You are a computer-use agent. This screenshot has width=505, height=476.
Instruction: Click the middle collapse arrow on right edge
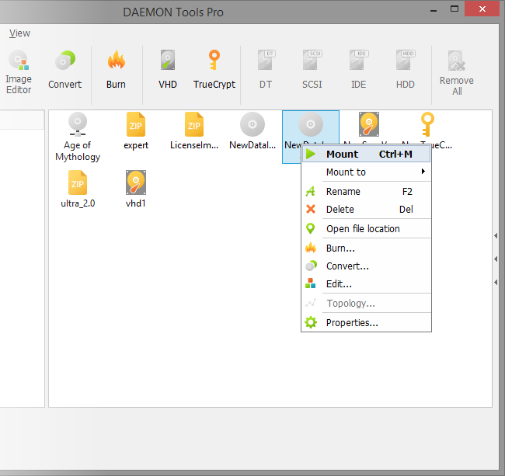point(496,259)
